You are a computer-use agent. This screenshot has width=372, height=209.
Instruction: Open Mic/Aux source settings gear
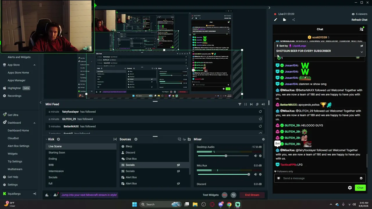point(260,174)
